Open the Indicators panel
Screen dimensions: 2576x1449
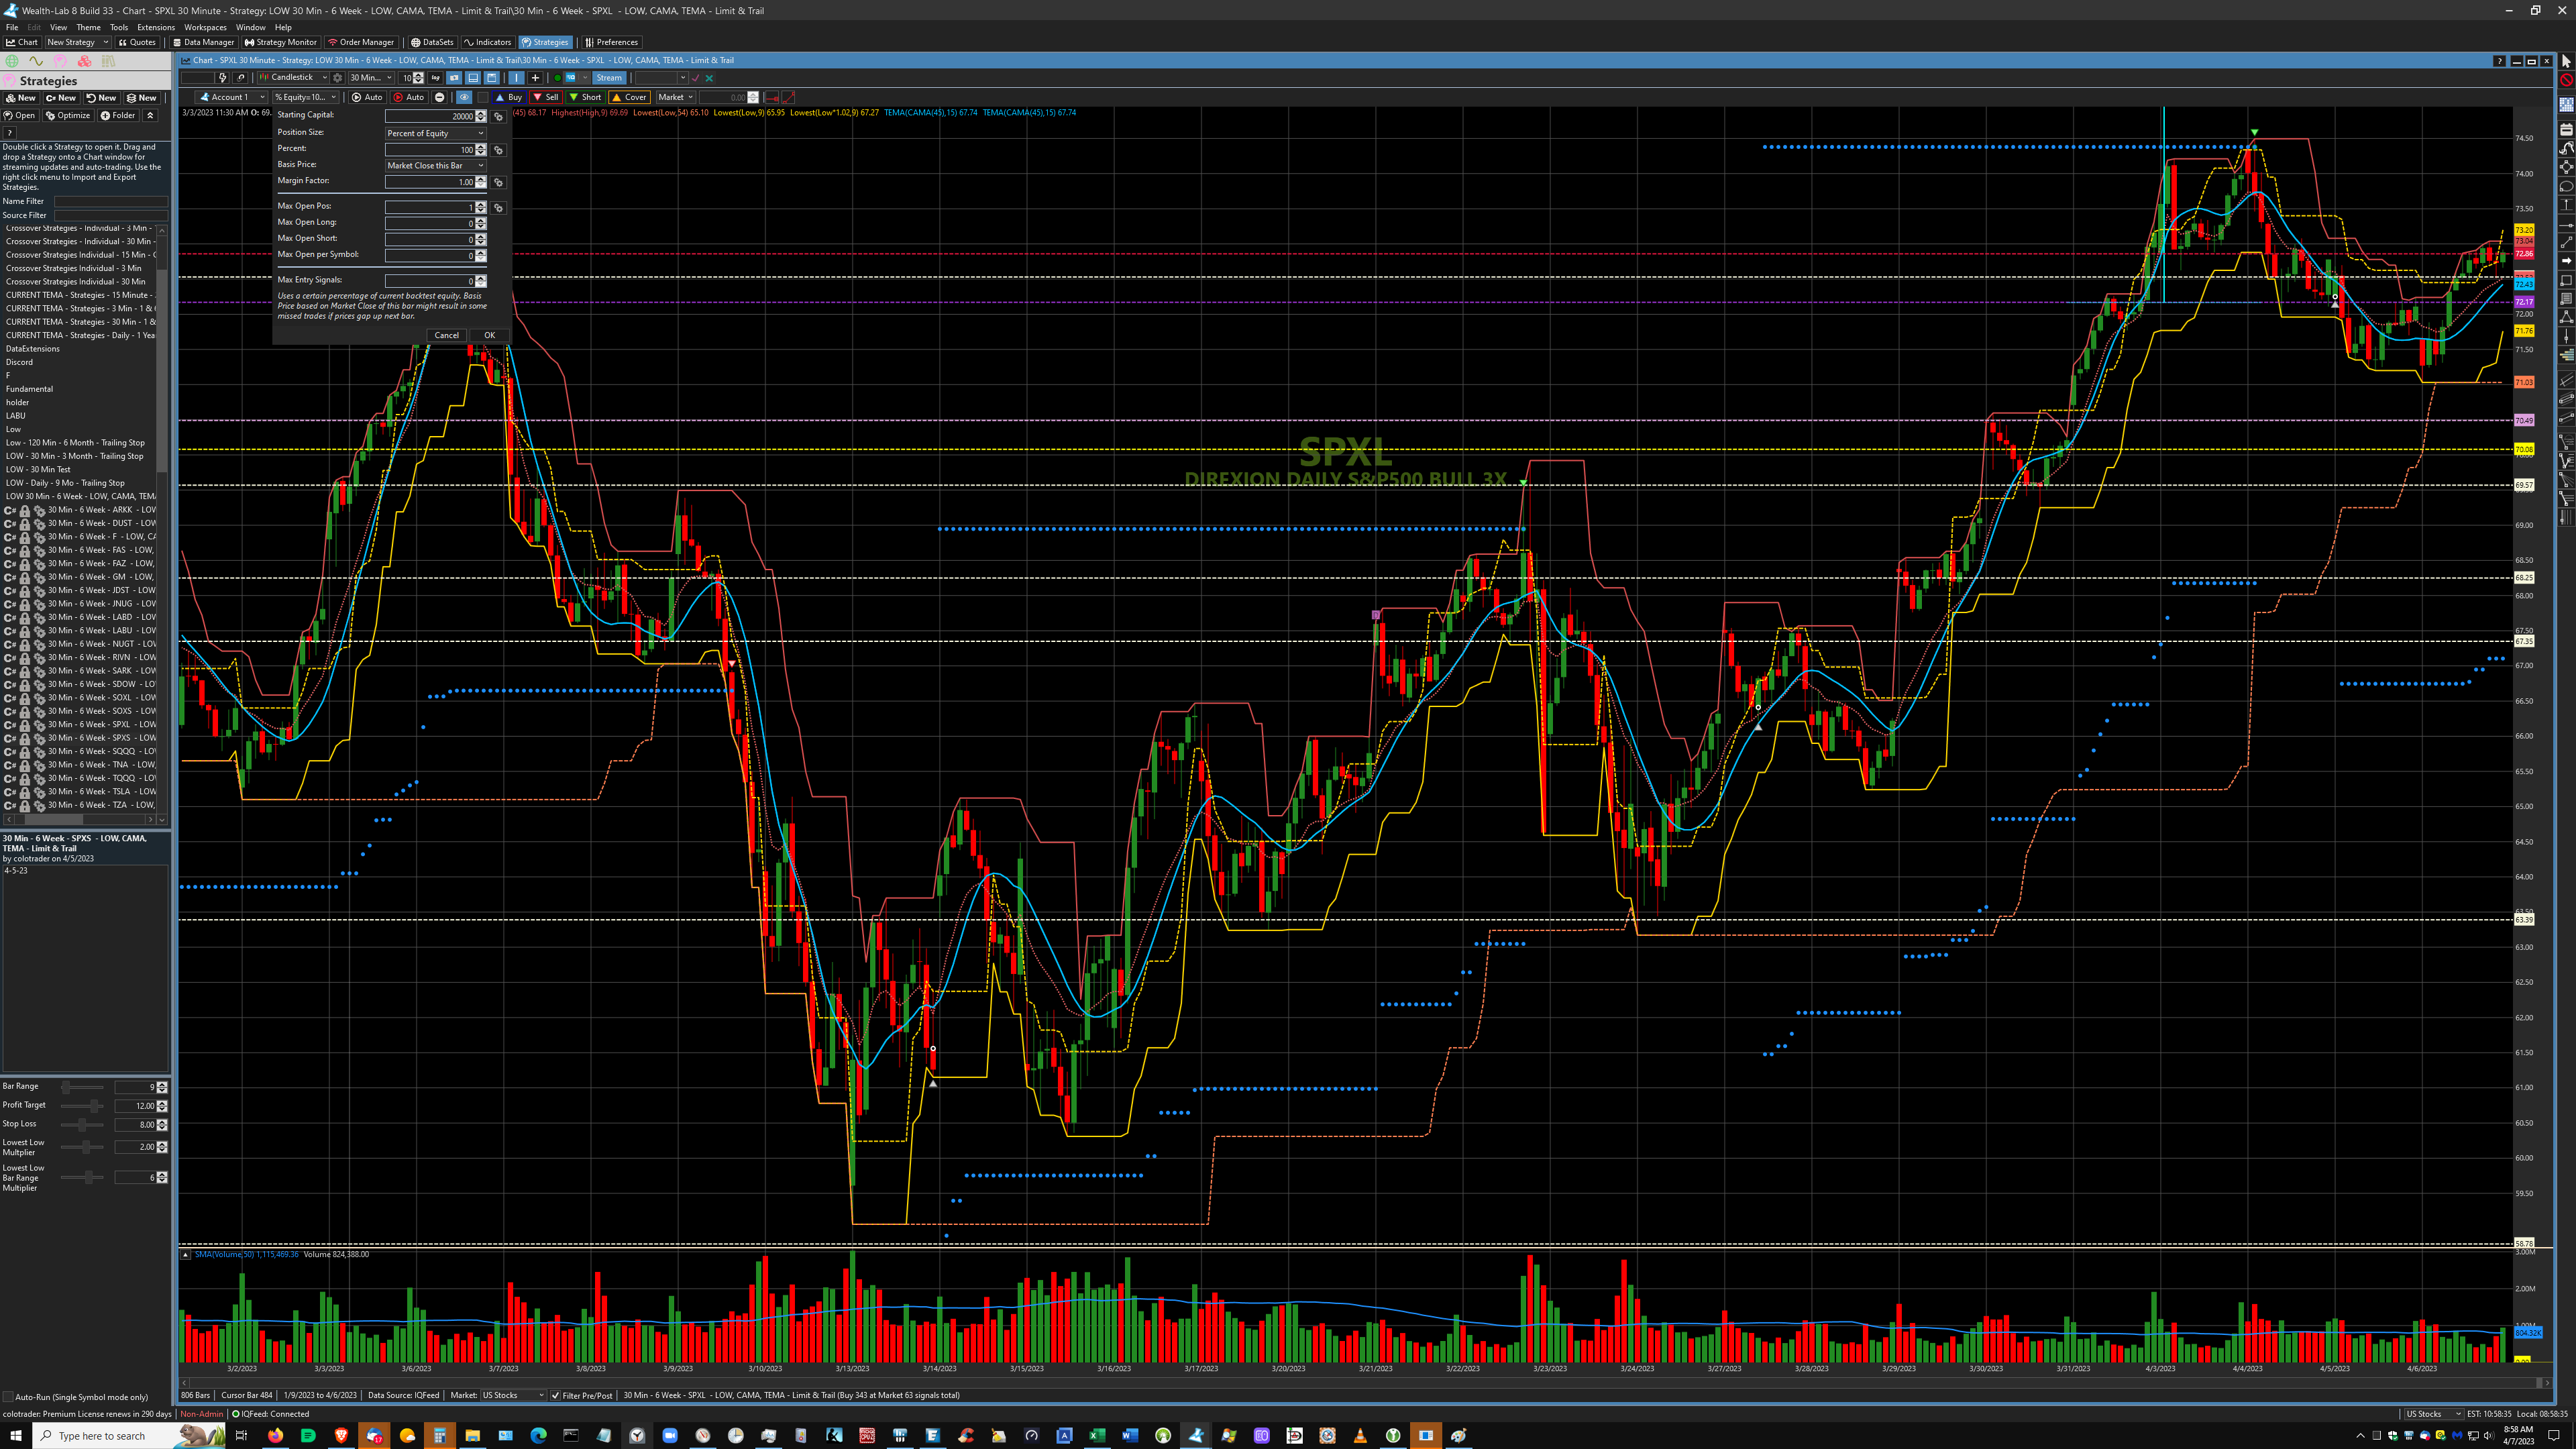click(x=488, y=42)
